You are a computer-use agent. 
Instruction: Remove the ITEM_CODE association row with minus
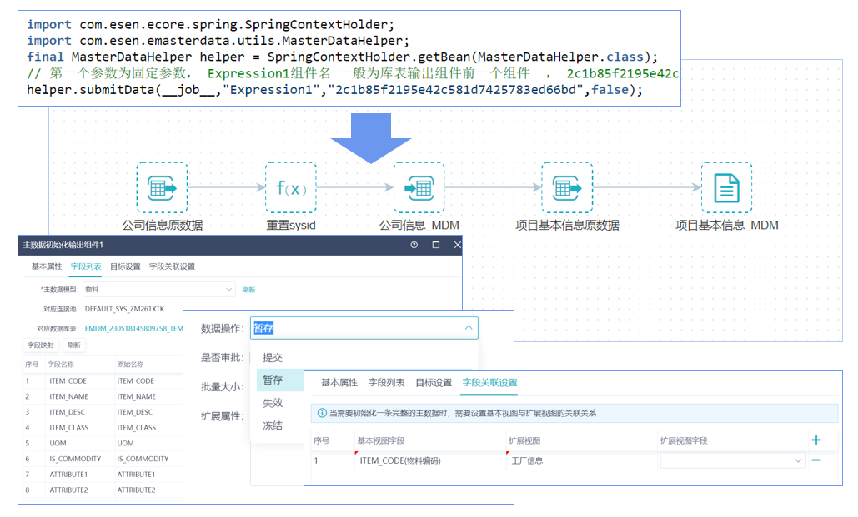click(816, 460)
